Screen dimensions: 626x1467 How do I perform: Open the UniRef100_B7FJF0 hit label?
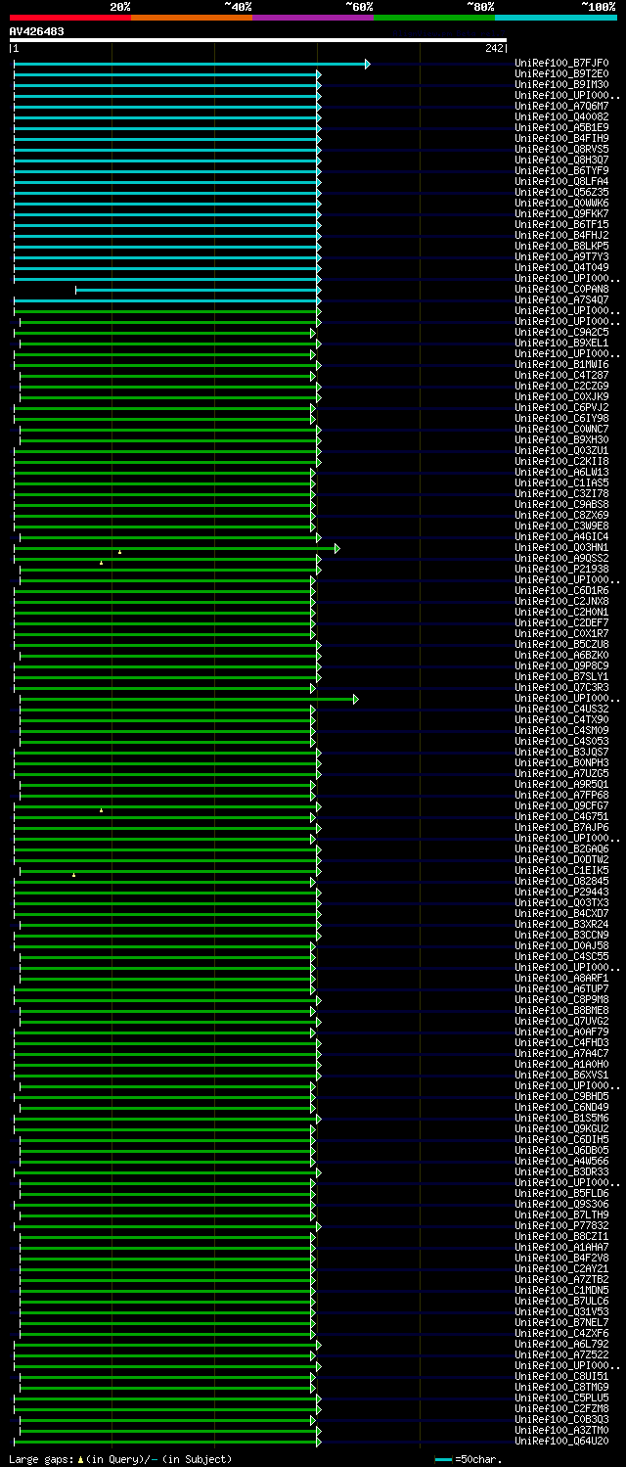pyautogui.click(x=561, y=64)
